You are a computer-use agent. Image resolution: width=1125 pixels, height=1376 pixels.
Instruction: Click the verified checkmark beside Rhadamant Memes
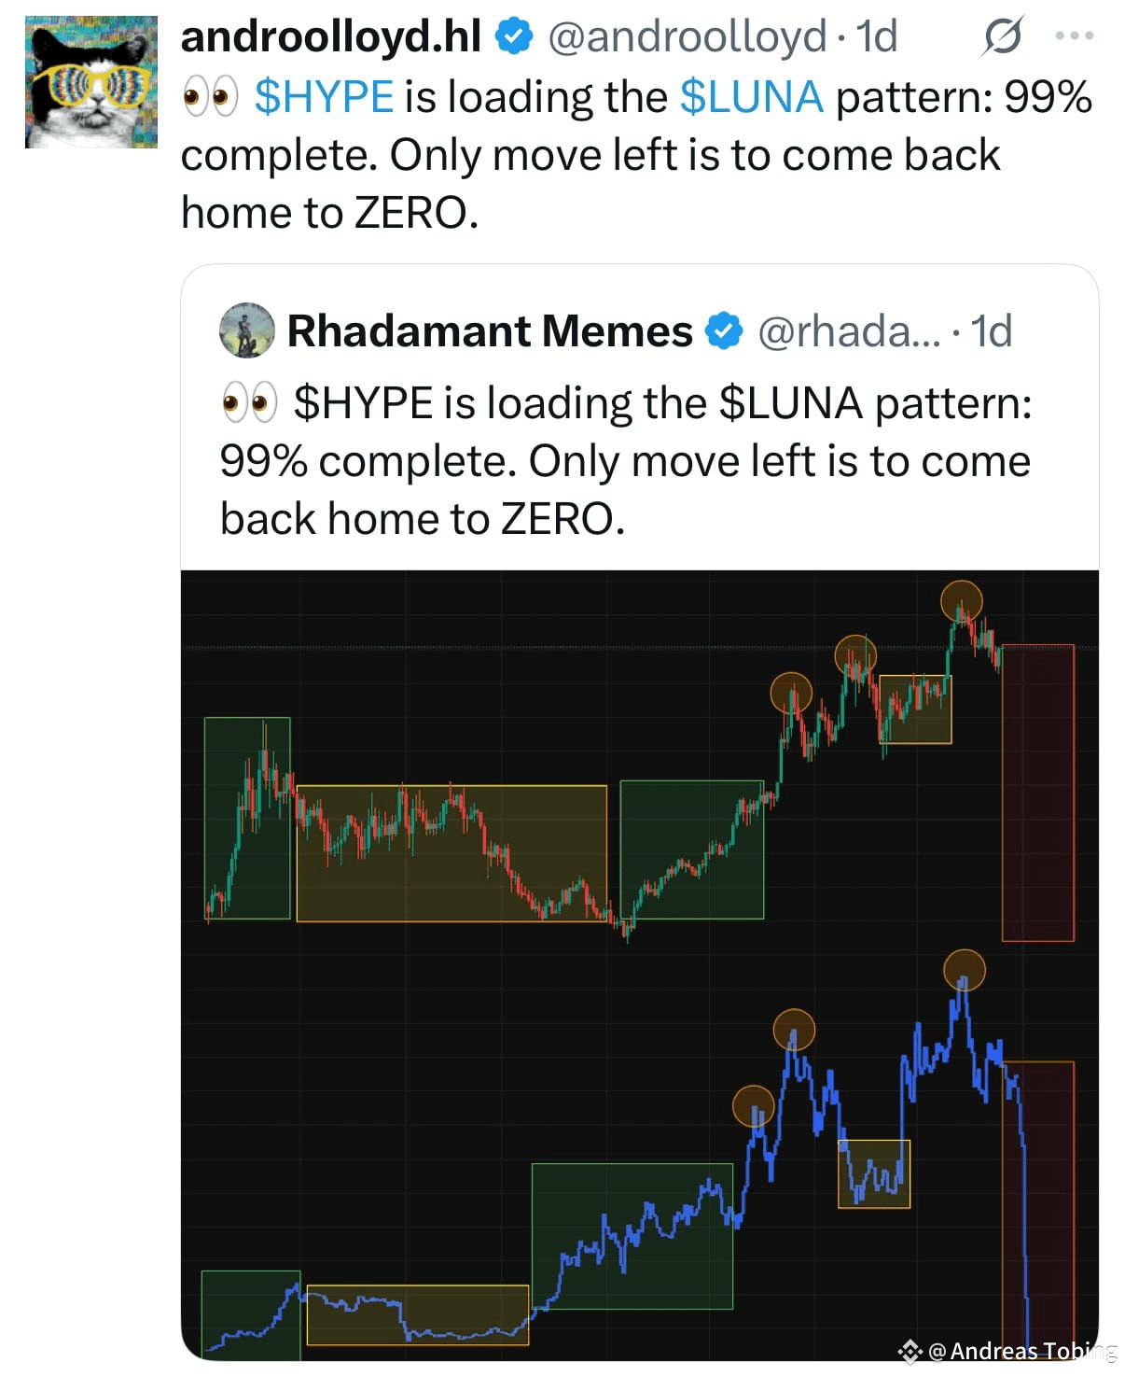(x=723, y=329)
